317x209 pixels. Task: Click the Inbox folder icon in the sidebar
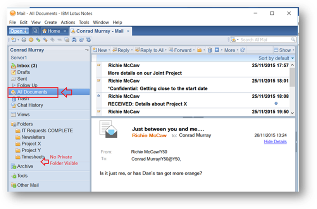click(13, 66)
